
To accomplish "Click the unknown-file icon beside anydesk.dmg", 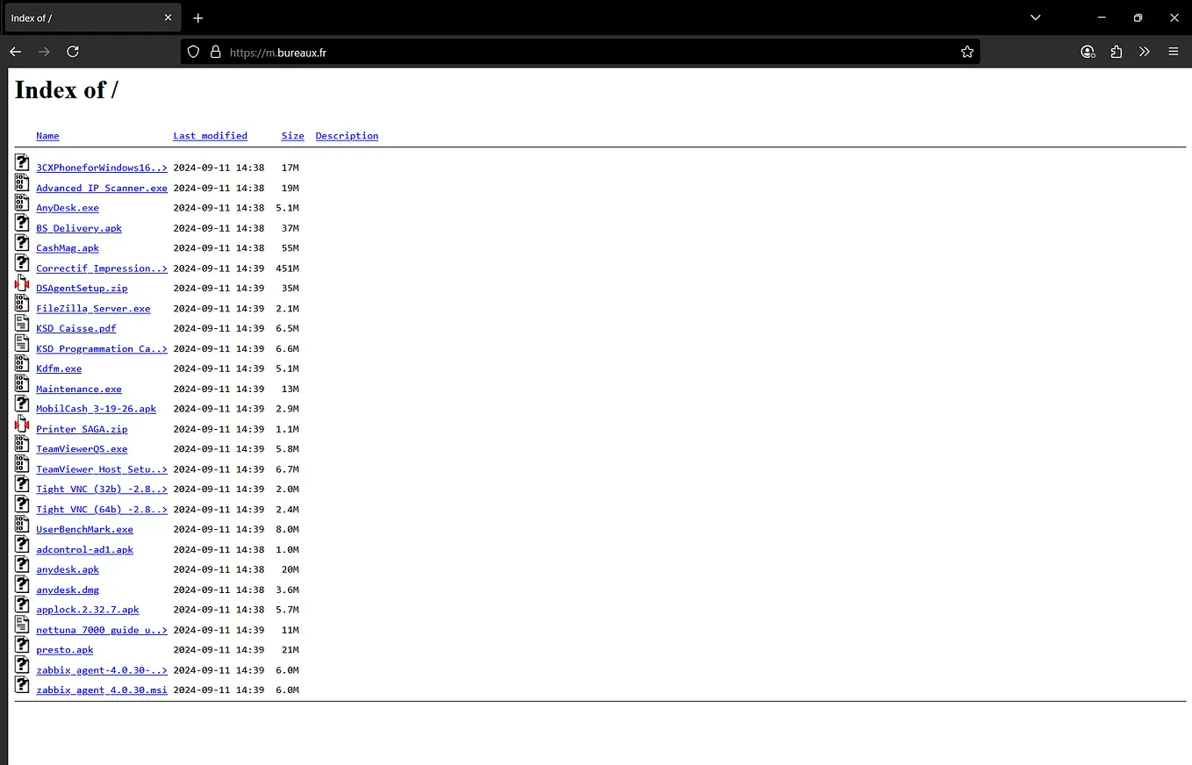I will [22, 584].
